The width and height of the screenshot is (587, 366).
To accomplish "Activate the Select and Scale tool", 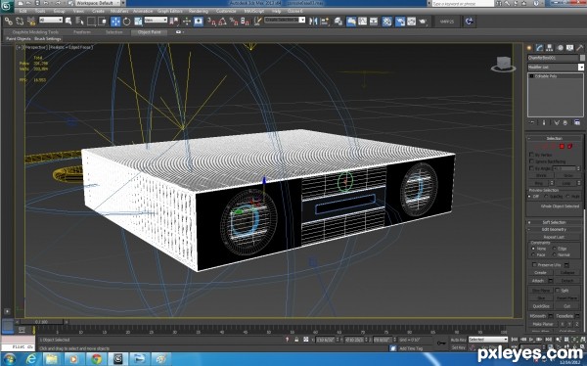I will point(138,22).
